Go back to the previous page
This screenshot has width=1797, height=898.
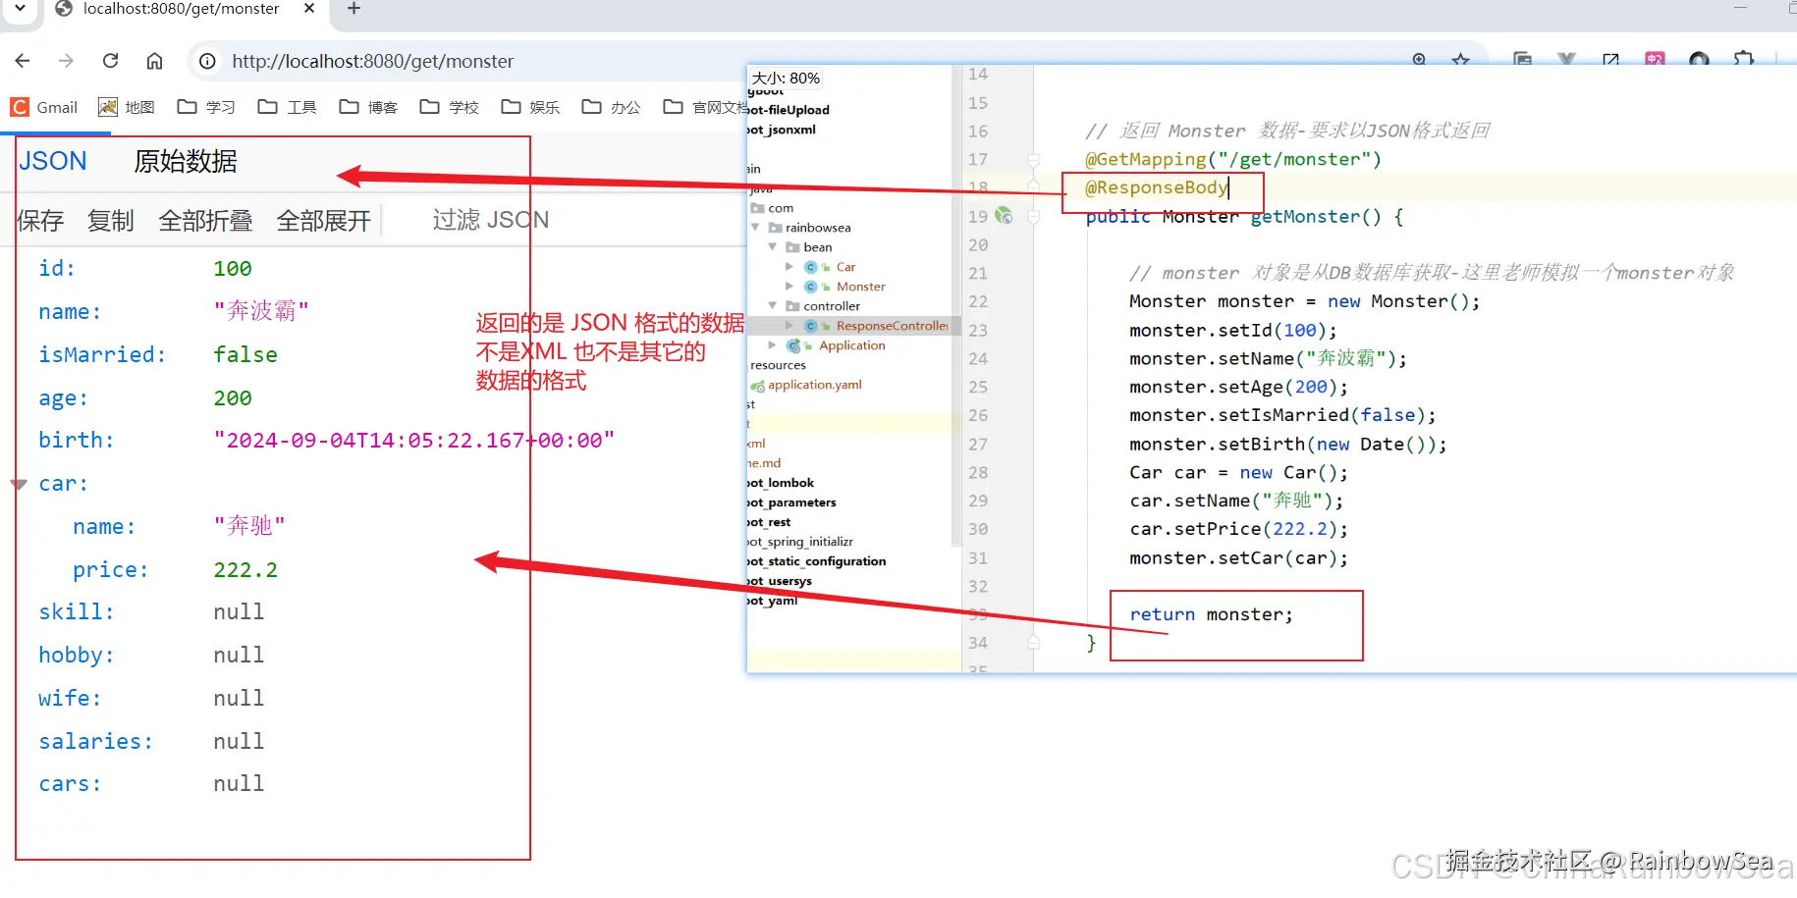tap(23, 61)
